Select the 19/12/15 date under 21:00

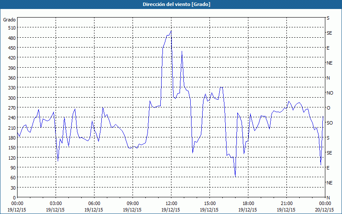pyautogui.click(x=286, y=210)
